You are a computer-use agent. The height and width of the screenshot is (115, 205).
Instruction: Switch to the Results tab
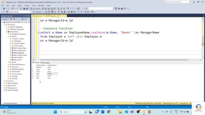coord(36,63)
